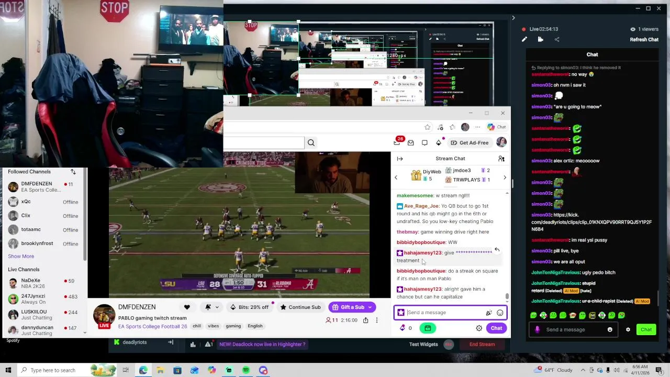Screen dimensions: 670x377
Task: Open the Get Bits diamond icon
Action: click(439, 142)
